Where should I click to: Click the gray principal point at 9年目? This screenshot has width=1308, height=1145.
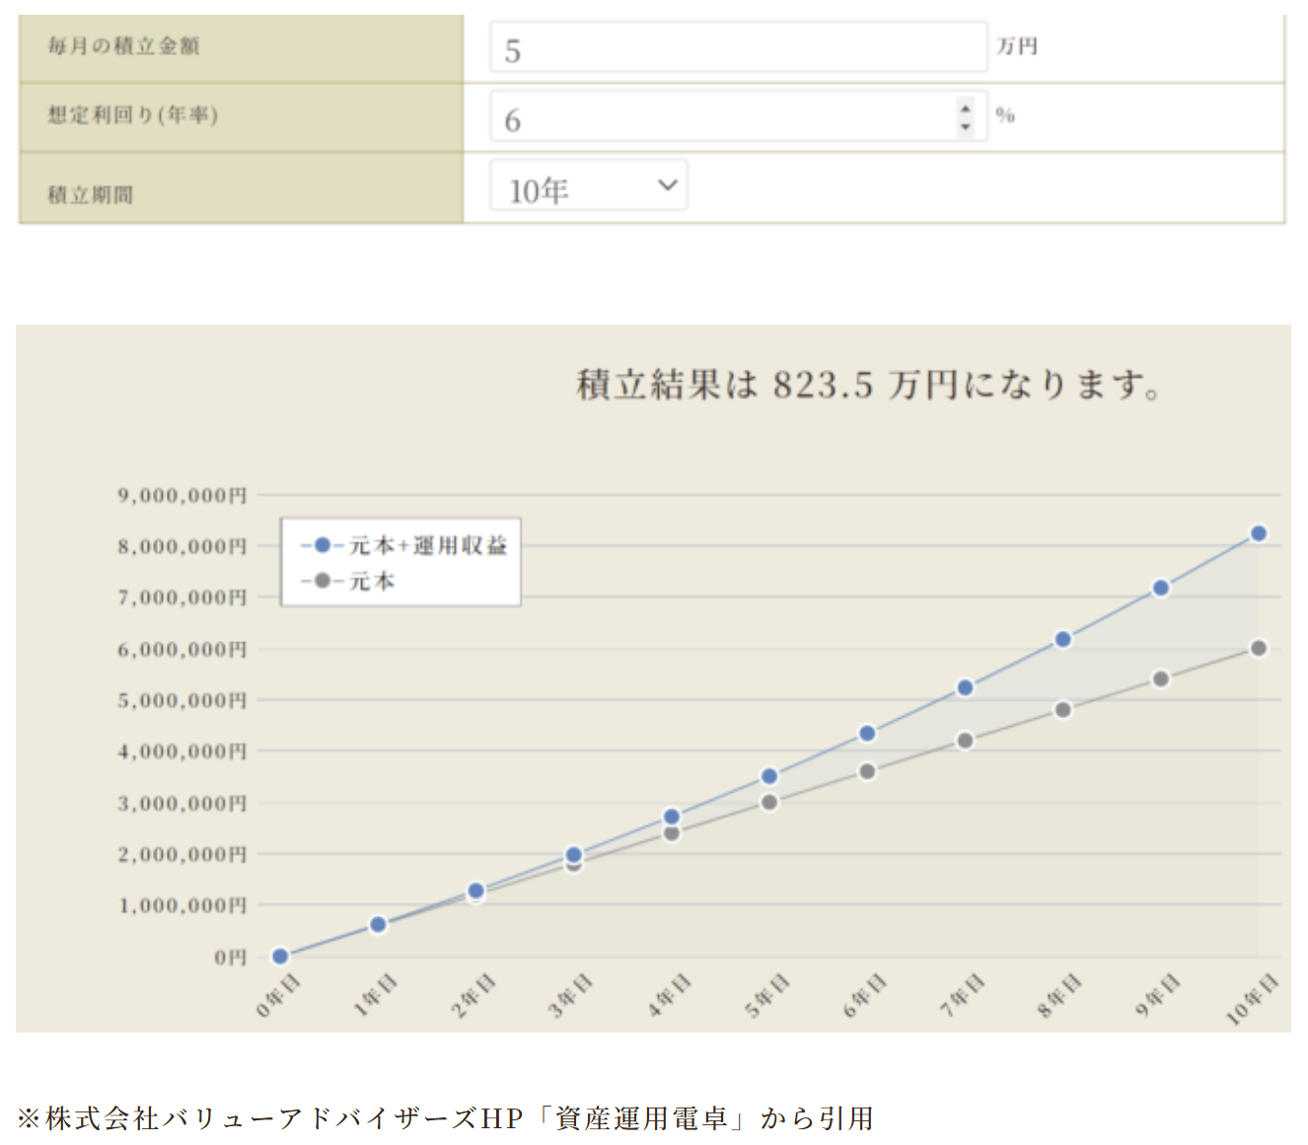click(x=1161, y=679)
